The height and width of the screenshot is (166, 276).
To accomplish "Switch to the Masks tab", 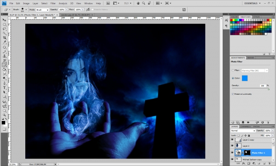I will [251, 57].
